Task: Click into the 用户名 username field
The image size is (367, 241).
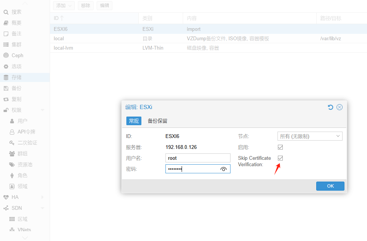Action: [x=198, y=158]
